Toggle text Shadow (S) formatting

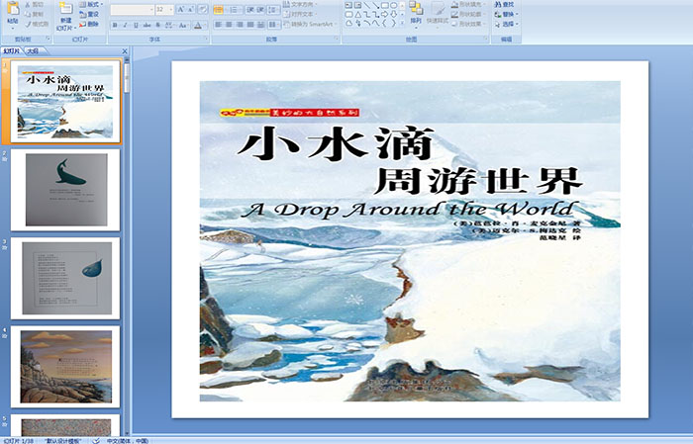(157, 25)
